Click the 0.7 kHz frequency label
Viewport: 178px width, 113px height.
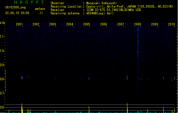(2, 93)
